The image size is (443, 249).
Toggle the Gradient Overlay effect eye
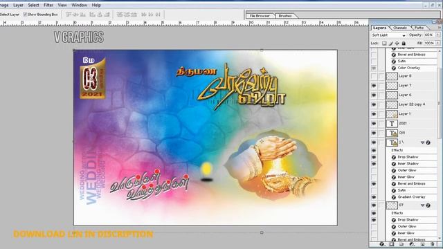point(374,197)
